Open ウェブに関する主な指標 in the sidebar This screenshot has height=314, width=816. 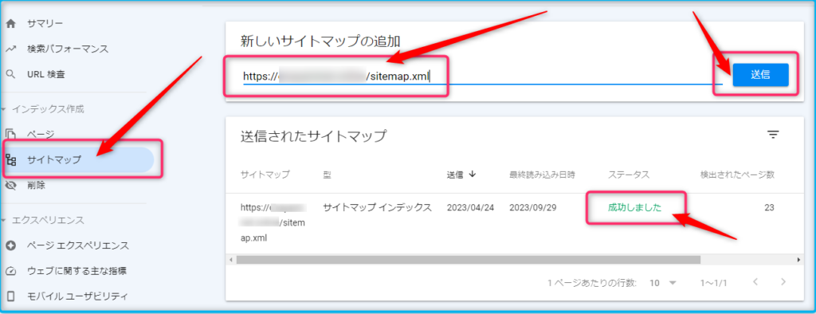pyautogui.click(x=76, y=271)
